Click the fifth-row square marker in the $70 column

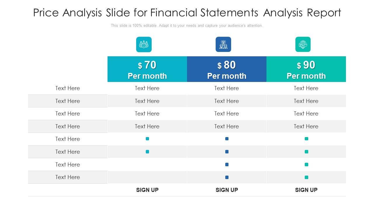(x=147, y=139)
